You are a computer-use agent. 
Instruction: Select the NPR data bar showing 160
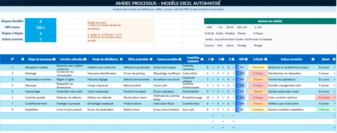[x=242, y=98]
